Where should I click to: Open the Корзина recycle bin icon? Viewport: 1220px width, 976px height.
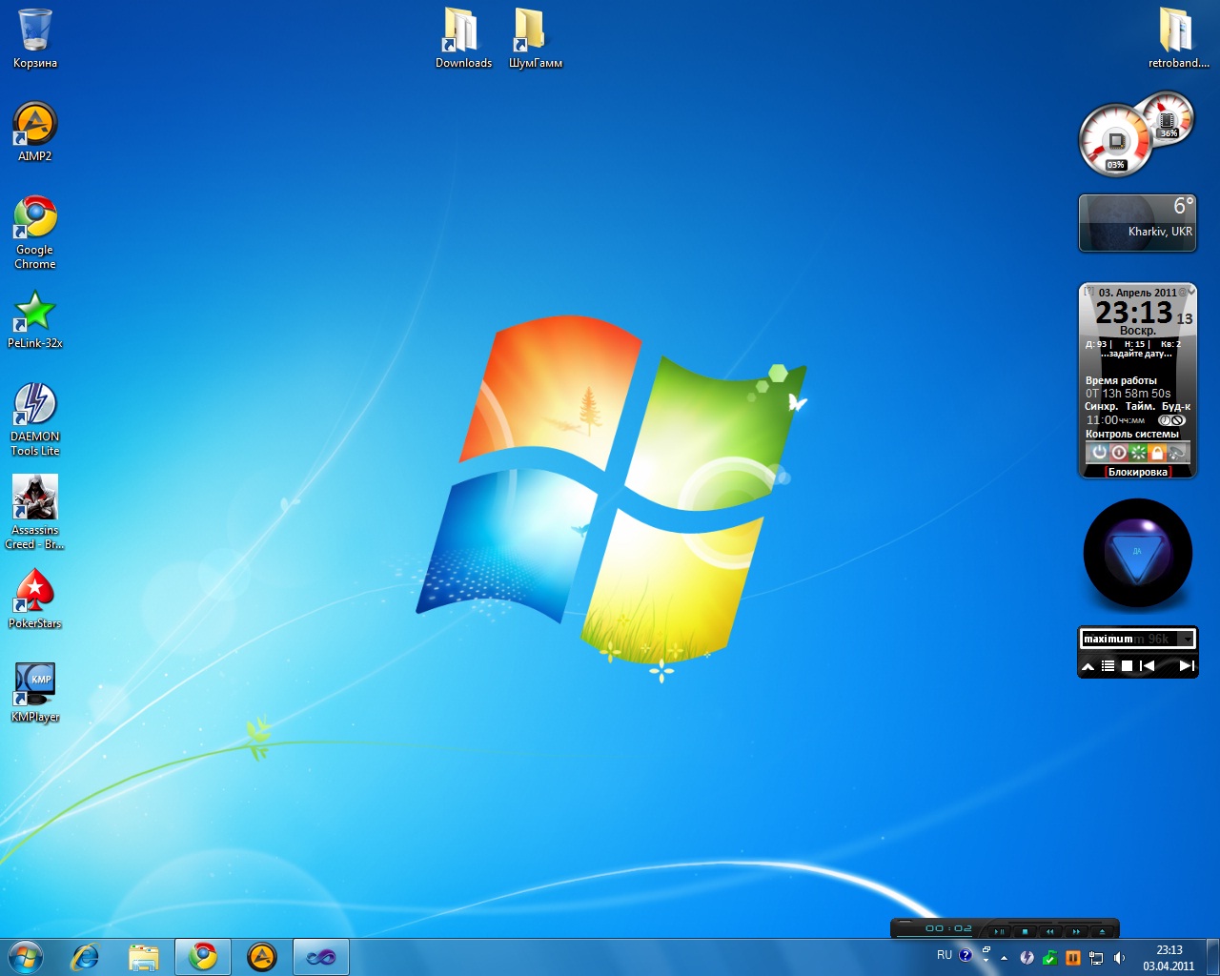35,39
